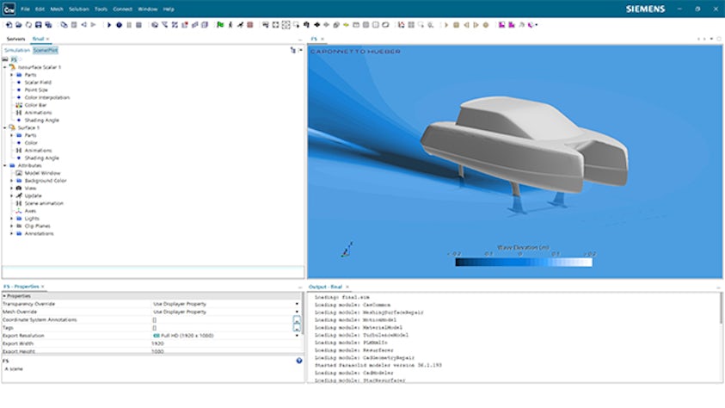Screen dimensions: 725x408
Task: Click the second magenta plot icon
Action: 512,25
